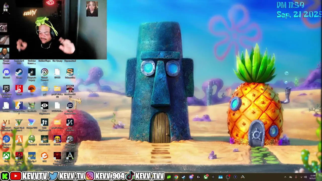Viewport: 322px width, 181px height.
Task: Launch Madden NFL 25 from the desktop
Action: (70, 92)
